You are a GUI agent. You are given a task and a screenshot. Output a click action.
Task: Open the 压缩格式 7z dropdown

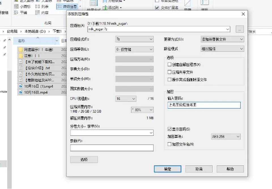click(134, 39)
